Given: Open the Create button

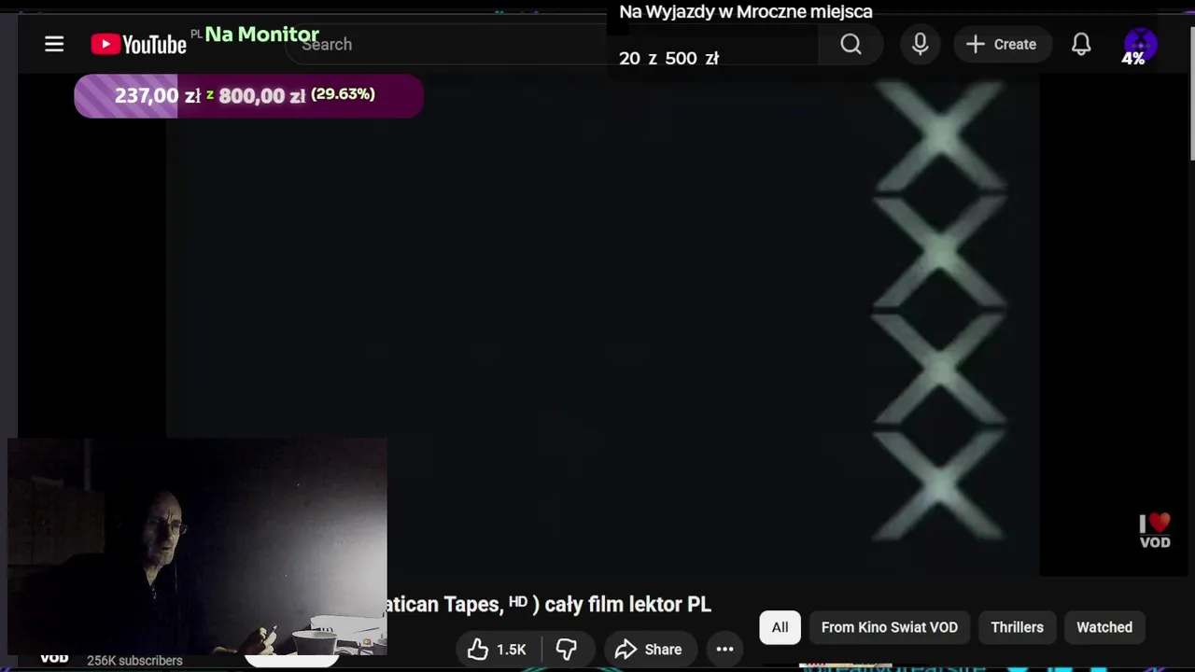Looking at the screenshot, I should [1002, 44].
